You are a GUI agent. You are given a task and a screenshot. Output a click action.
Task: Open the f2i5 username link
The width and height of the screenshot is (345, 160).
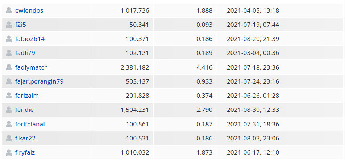click(20, 25)
